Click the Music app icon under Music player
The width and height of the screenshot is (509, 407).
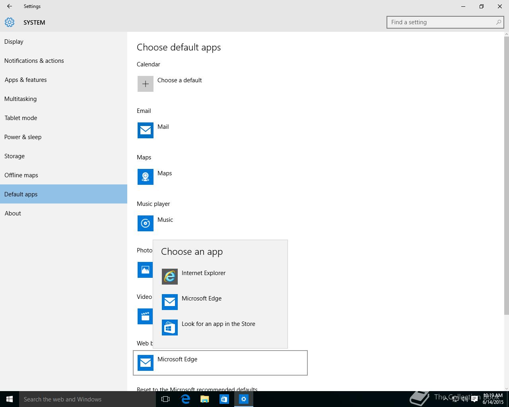pos(146,223)
